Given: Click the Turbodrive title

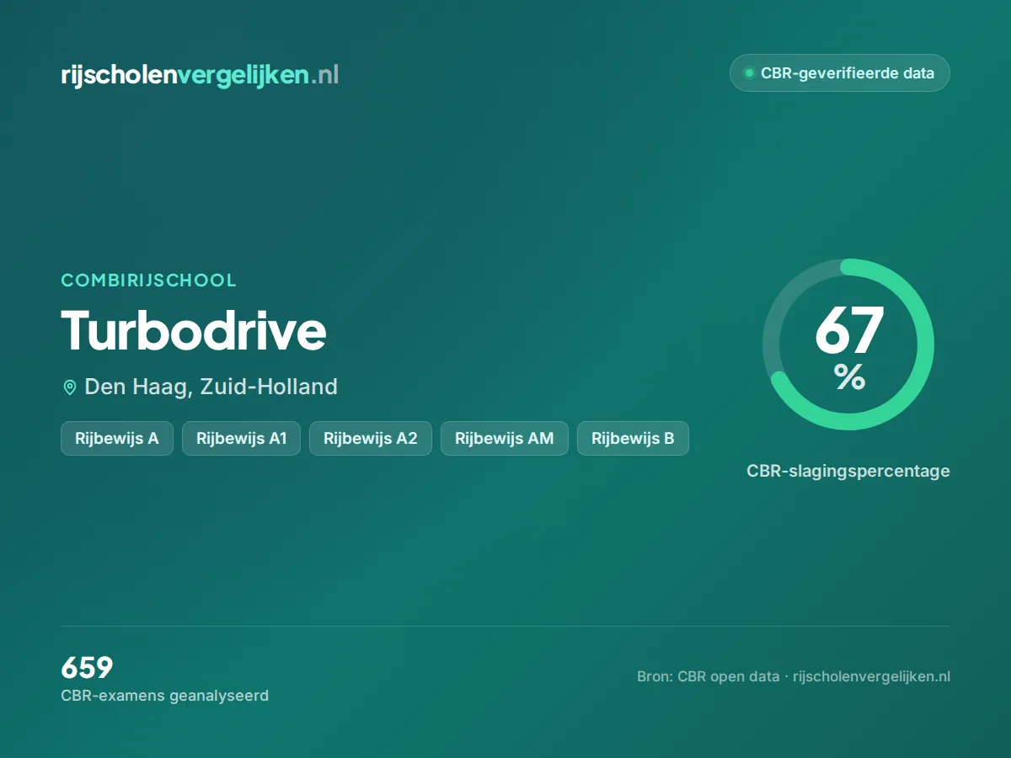Looking at the screenshot, I should (194, 330).
